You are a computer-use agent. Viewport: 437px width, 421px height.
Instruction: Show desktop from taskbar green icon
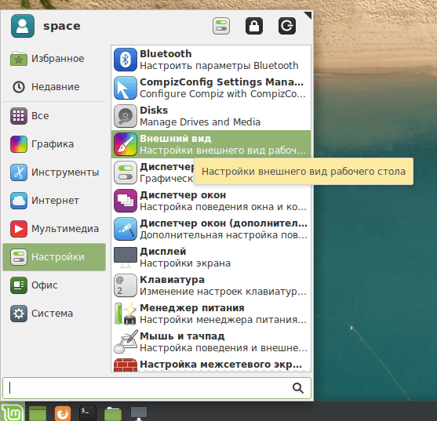(38, 413)
